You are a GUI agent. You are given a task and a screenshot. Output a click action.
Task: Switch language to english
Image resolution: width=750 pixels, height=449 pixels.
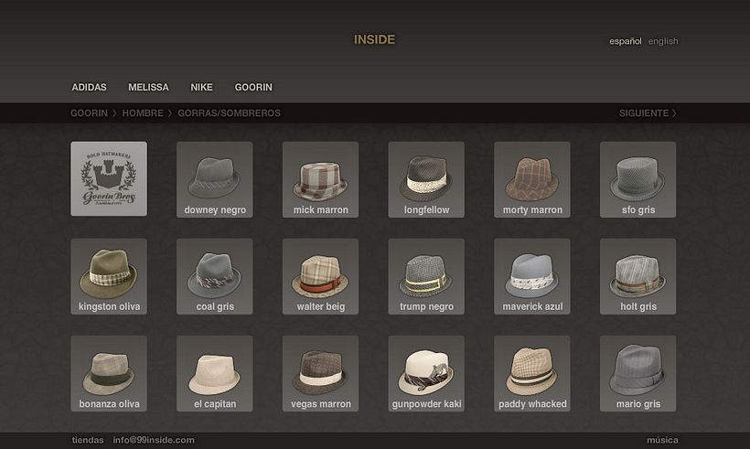[663, 41]
